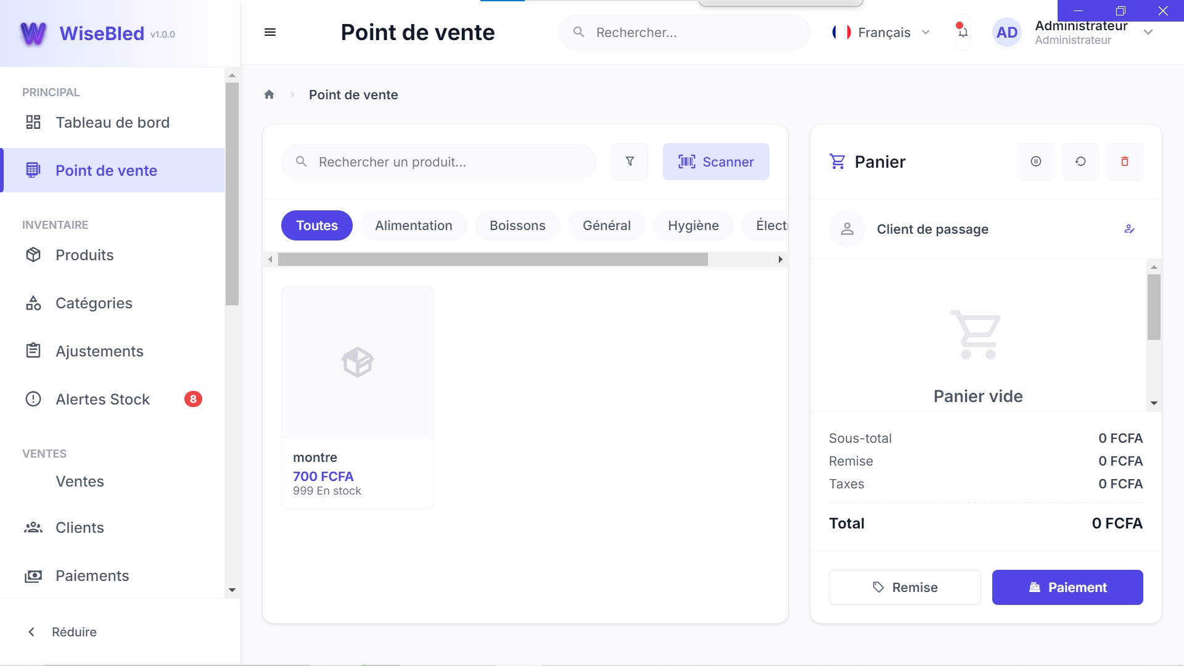1184x666 pixels.
Task: Collapse the sidebar using Réduire
Action: point(74,631)
